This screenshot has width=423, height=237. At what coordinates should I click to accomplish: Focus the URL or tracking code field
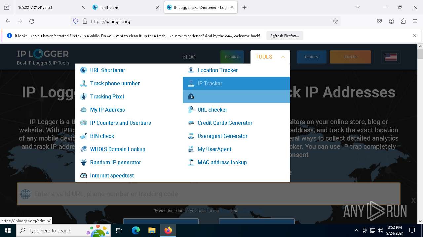(x=209, y=194)
